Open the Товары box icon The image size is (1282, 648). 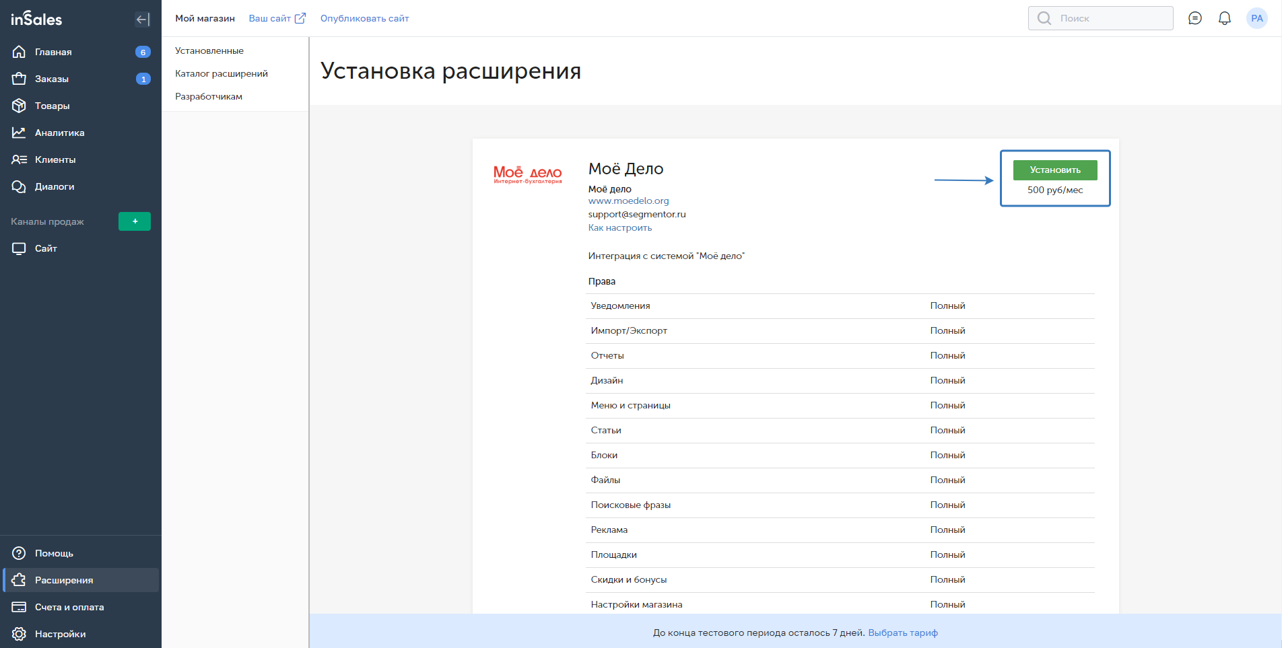click(x=19, y=106)
